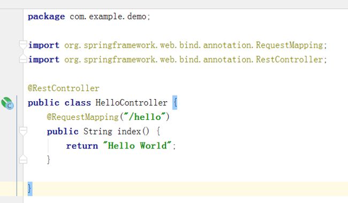
Task: Click the class name HelloController
Action: pos(131,103)
